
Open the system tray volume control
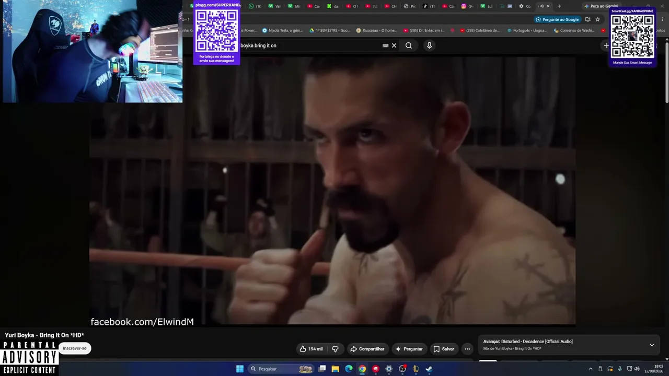point(637,369)
